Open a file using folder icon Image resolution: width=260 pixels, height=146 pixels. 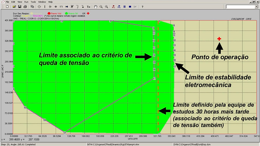[14, 7]
